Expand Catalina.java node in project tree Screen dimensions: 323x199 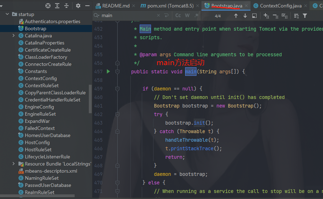pos(14,36)
